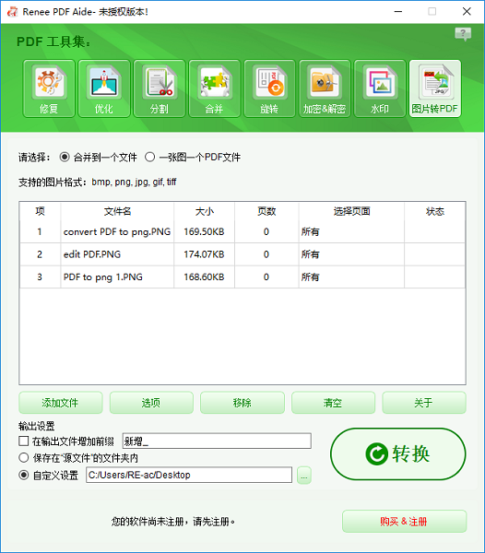Select the PDF to png 1.PNG row
485x553 pixels.
click(x=243, y=276)
